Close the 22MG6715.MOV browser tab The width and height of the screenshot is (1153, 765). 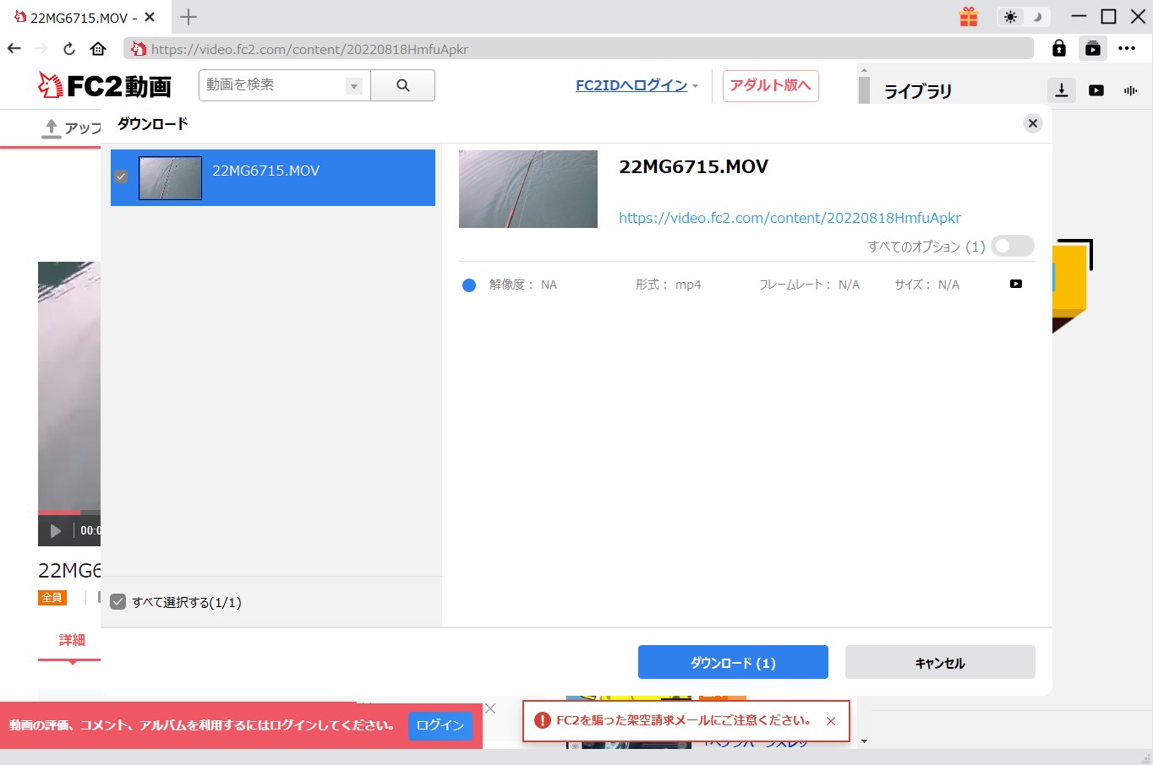(150, 17)
